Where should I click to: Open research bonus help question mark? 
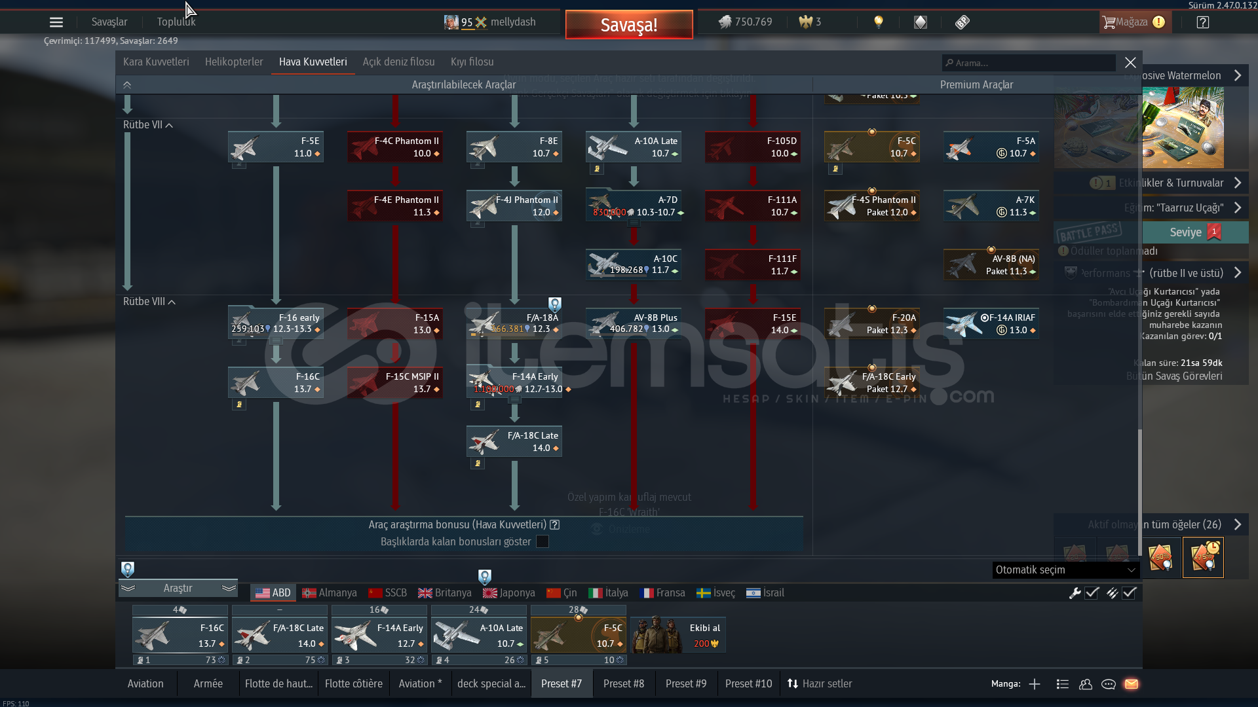[555, 524]
